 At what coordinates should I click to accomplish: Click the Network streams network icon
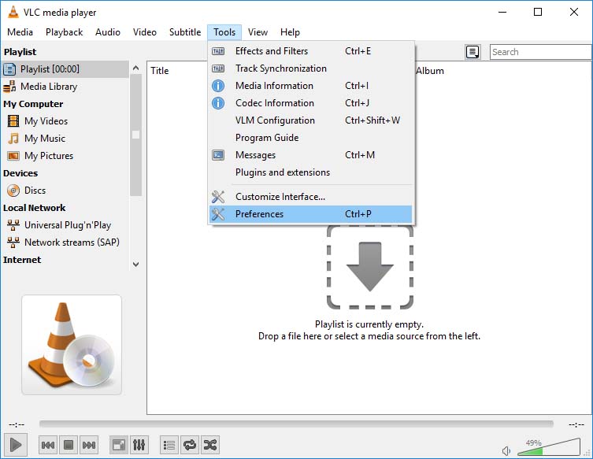tap(13, 242)
